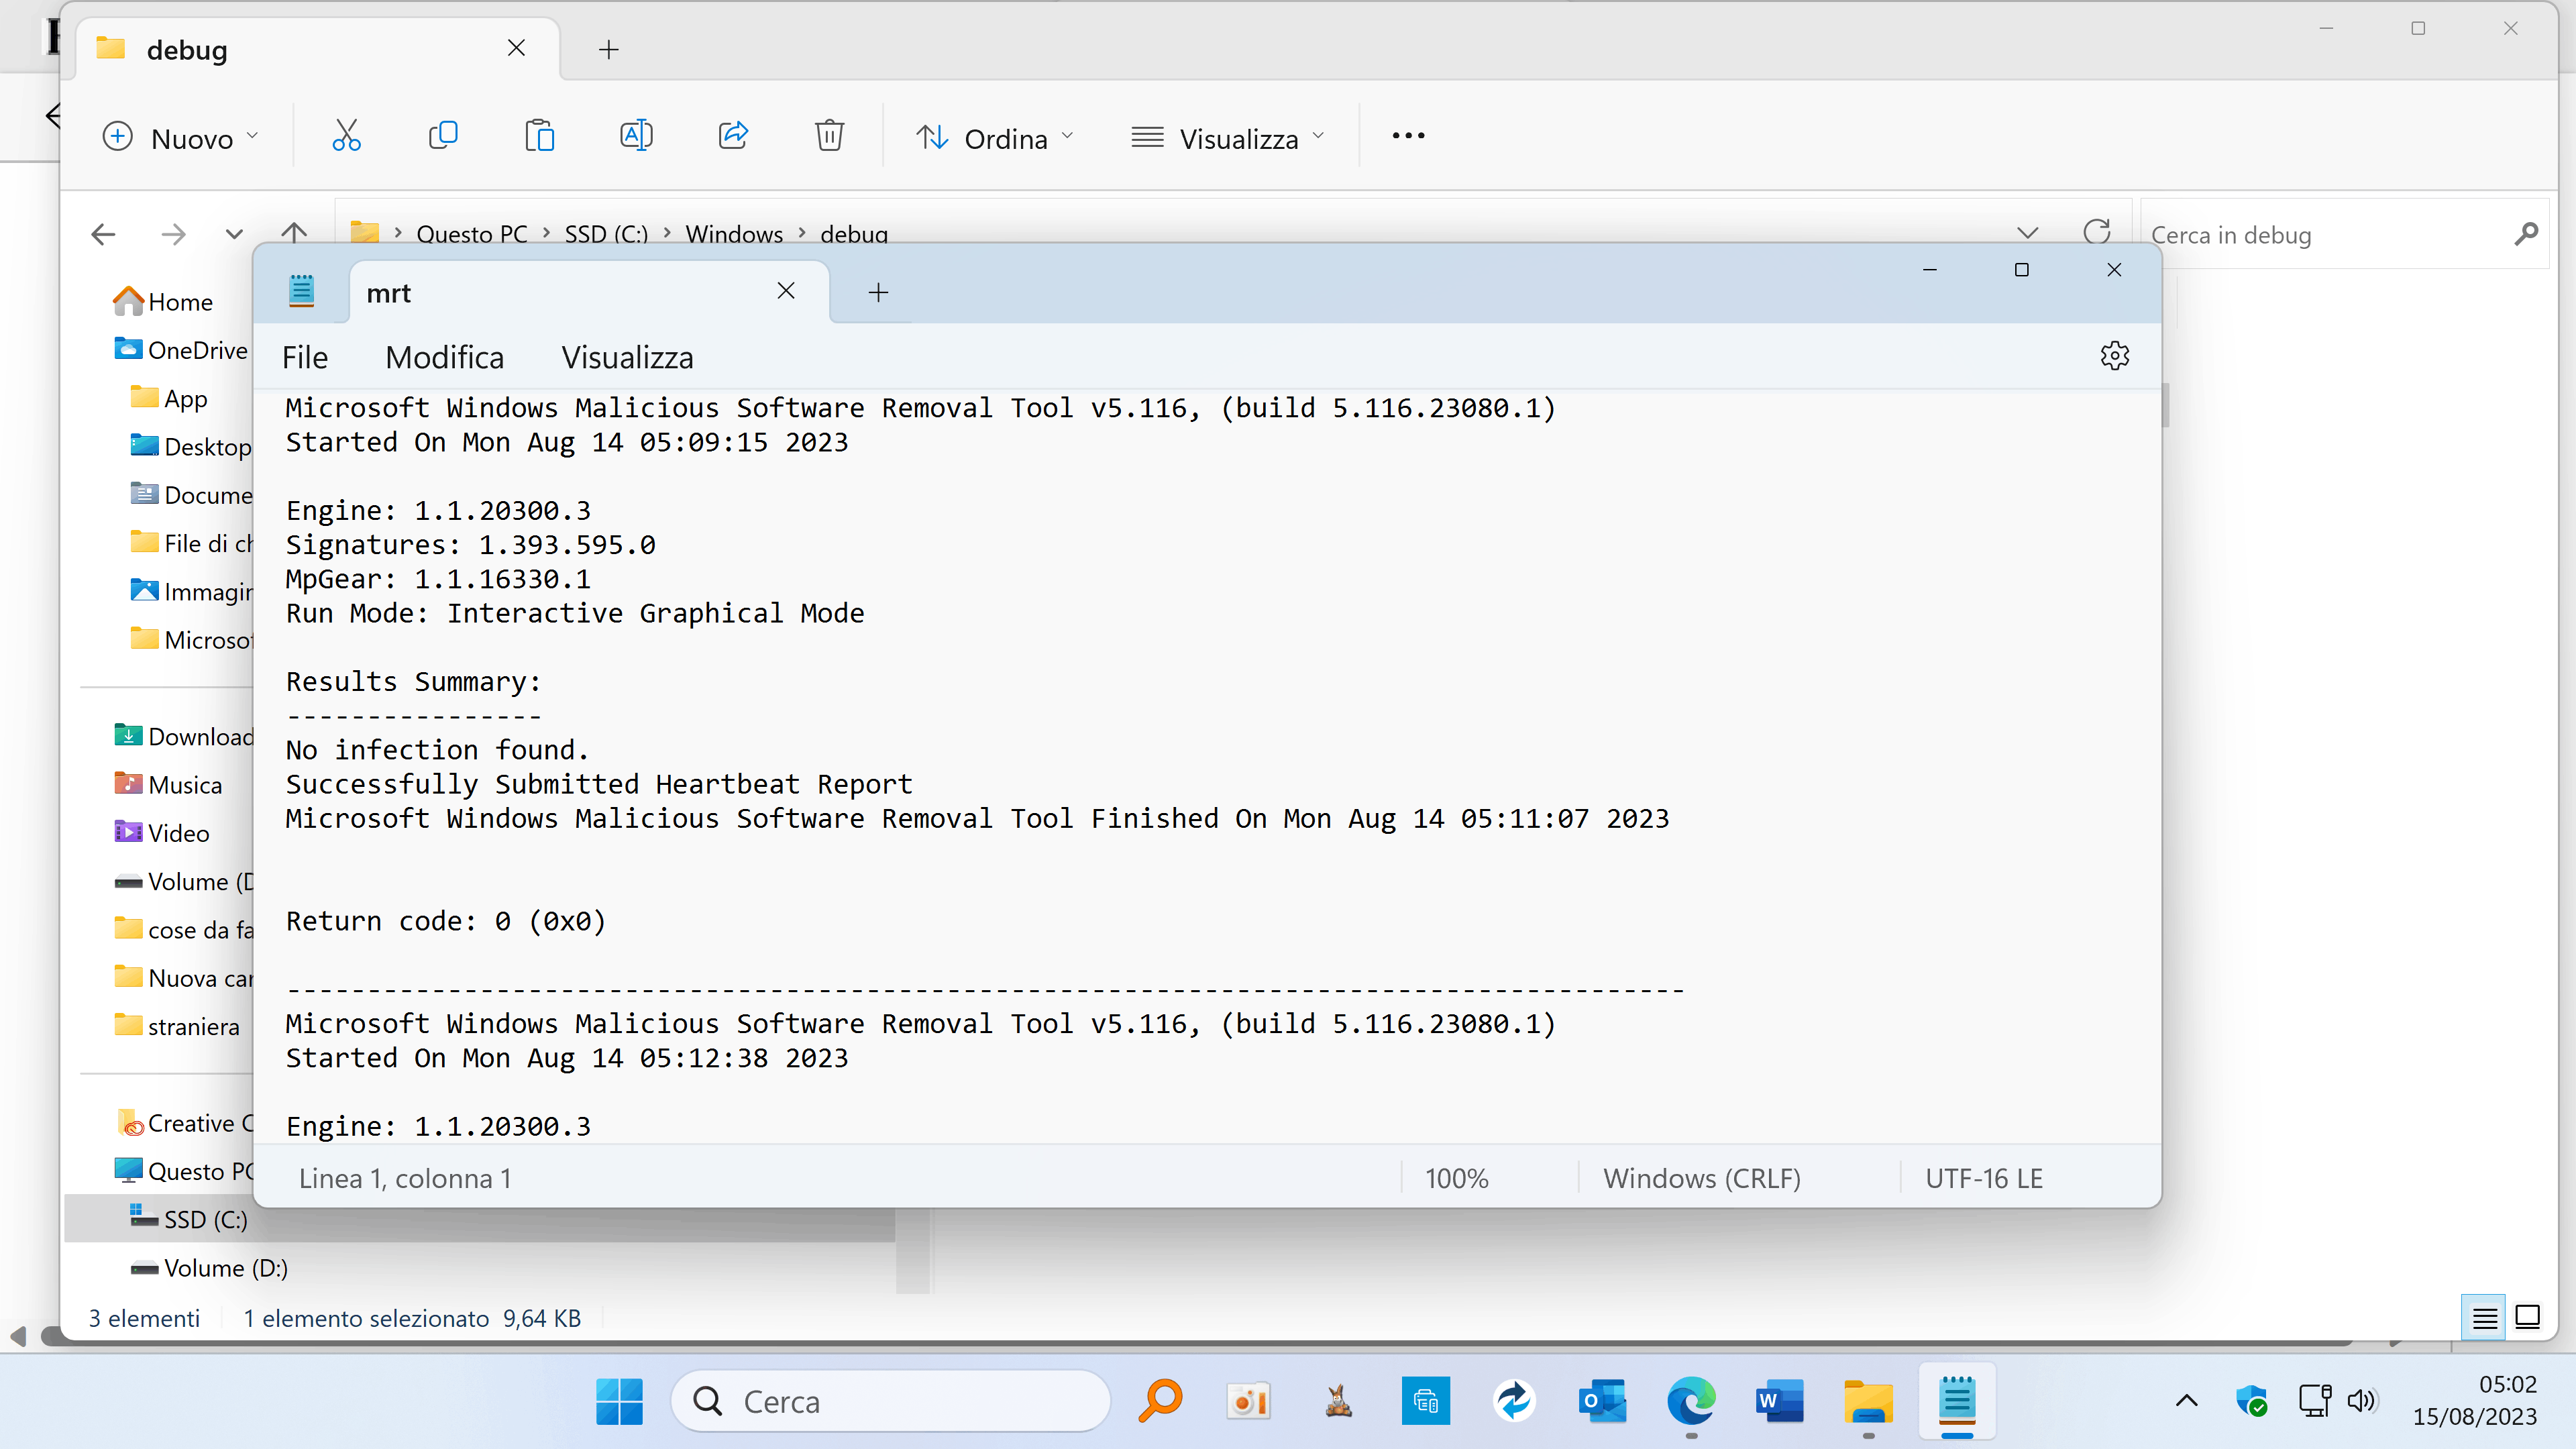The image size is (2576, 1449).
Task: Open the Visualizza dropdown in Explorer toolbar
Action: pos(1228,138)
